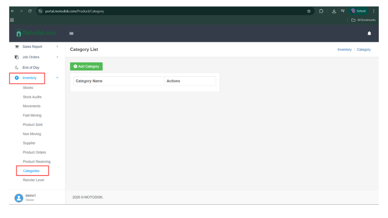Expand the Sales Report submenu arrow
Viewport: 388px width, 218px height.
tap(57, 47)
